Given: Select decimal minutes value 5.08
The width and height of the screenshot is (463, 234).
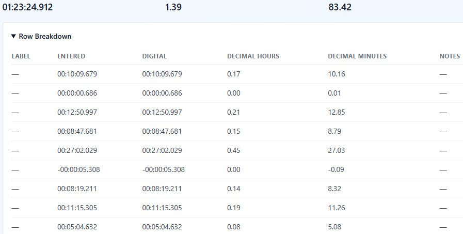Looking at the screenshot, I should pos(334,227).
